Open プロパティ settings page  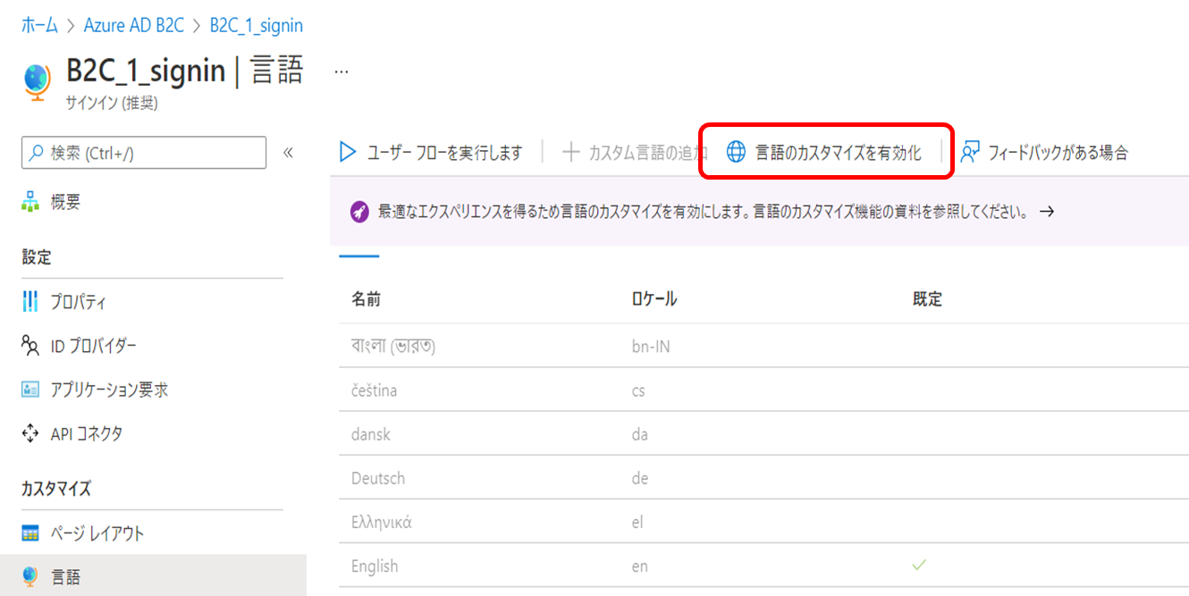click(x=79, y=302)
